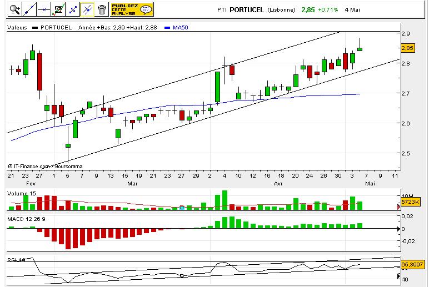Click the Avr month label on time axis
This screenshot has height=287, width=429.
point(278,184)
